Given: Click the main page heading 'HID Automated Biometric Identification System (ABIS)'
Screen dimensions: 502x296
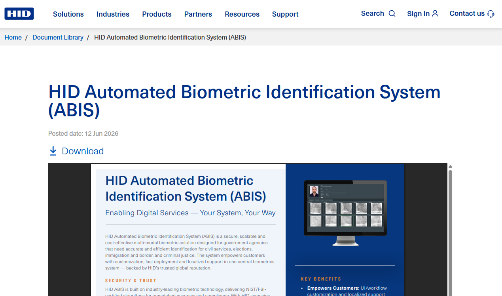Looking at the screenshot, I should click(244, 101).
